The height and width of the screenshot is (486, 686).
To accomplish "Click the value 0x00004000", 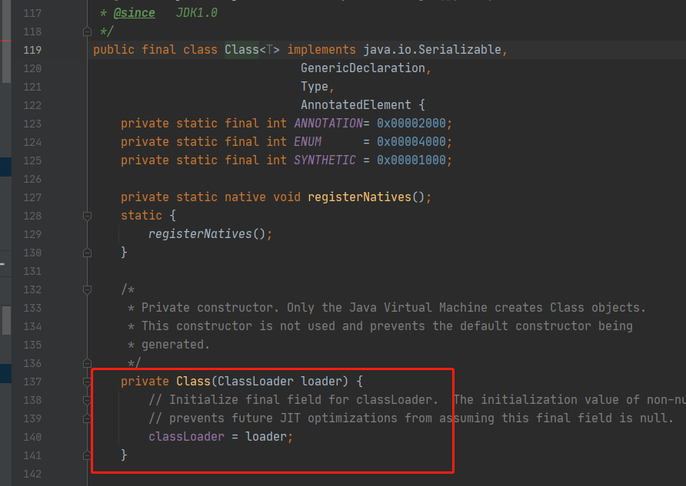I will 411,141.
